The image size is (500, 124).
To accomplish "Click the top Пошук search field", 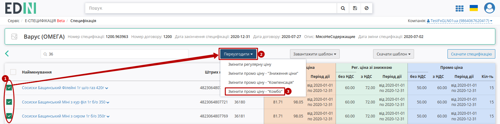I will click(x=211, y=8).
